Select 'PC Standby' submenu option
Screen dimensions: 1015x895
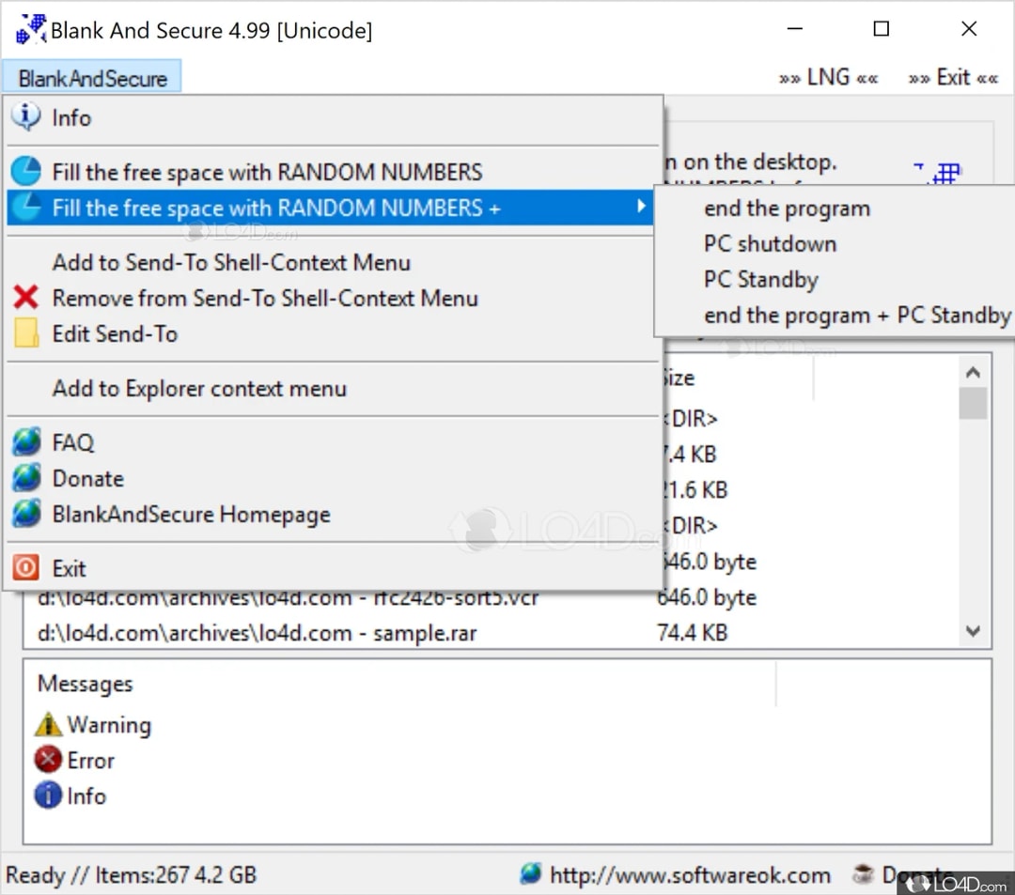[x=835, y=279]
